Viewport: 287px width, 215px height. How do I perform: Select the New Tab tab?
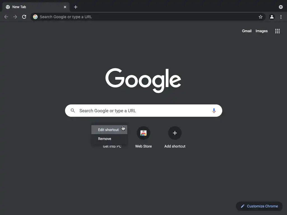click(36, 7)
